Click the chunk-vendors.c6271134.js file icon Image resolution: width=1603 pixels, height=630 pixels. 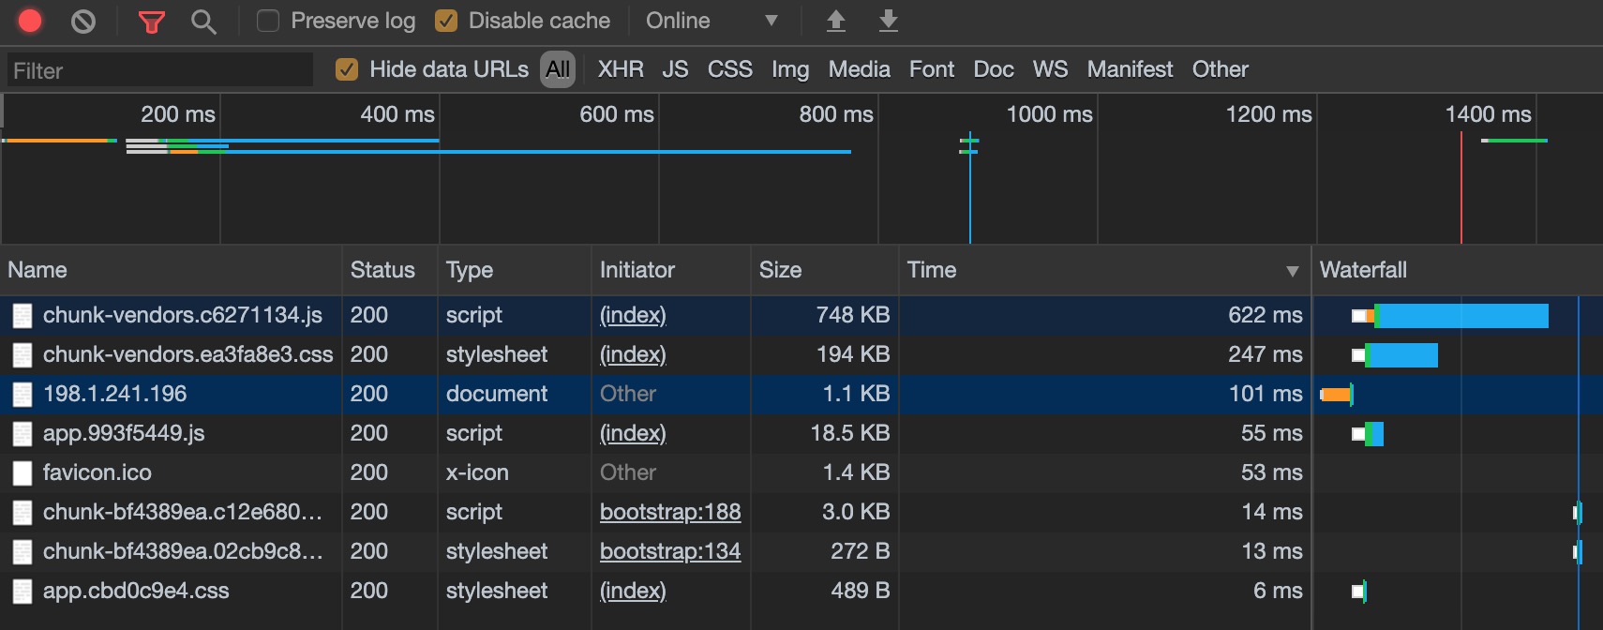(22, 316)
